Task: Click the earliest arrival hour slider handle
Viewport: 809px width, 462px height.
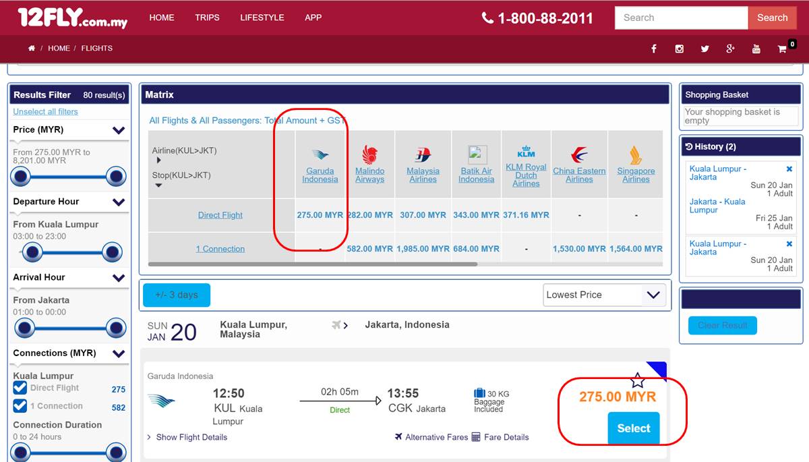Action: pyautogui.click(x=25, y=328)
